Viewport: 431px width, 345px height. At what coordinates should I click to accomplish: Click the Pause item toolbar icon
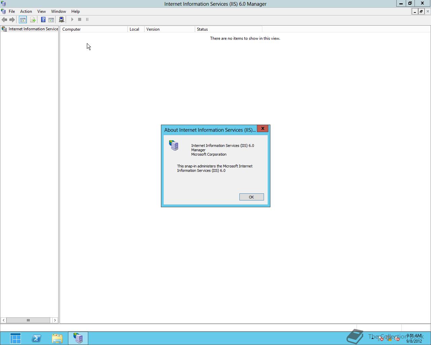click(x=87, y=20)
